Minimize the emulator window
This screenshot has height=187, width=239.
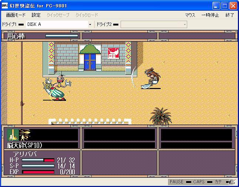click(x=216, y=6)
